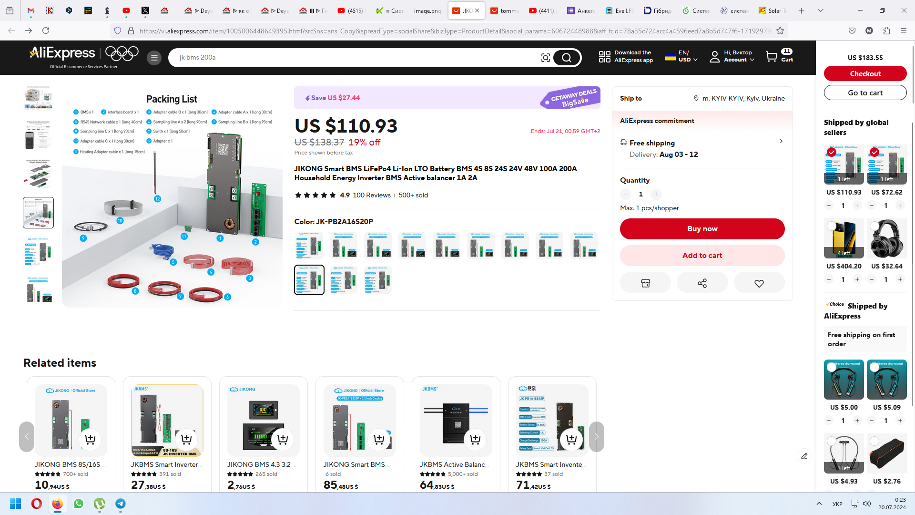Select the first color variant swatch
The width and height of the screenshot is (915, 515).
(309, 246)
